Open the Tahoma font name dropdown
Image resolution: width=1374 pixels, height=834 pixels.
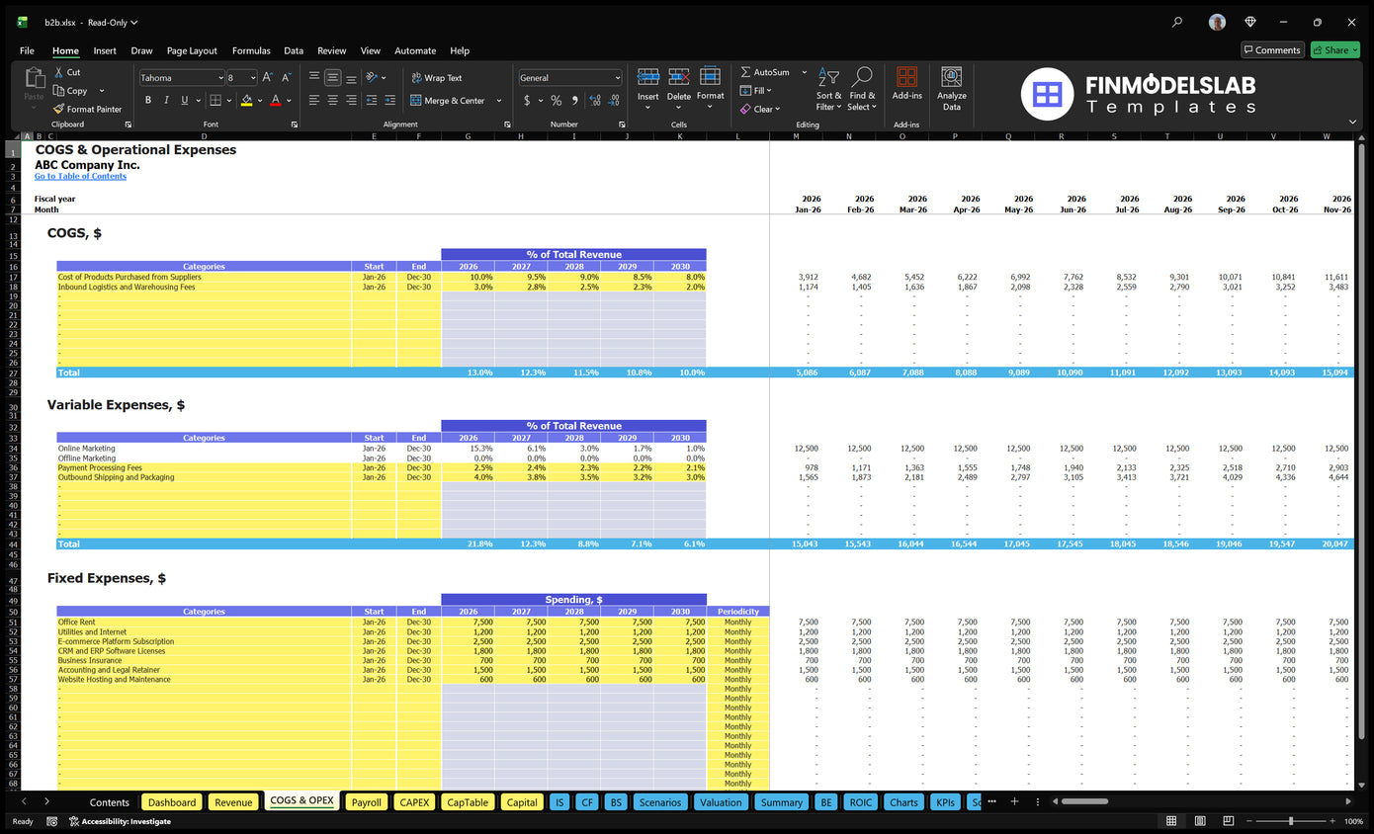coord(222,77)
